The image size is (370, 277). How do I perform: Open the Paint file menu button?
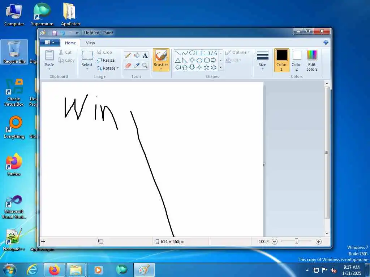(x=50, y=43)
